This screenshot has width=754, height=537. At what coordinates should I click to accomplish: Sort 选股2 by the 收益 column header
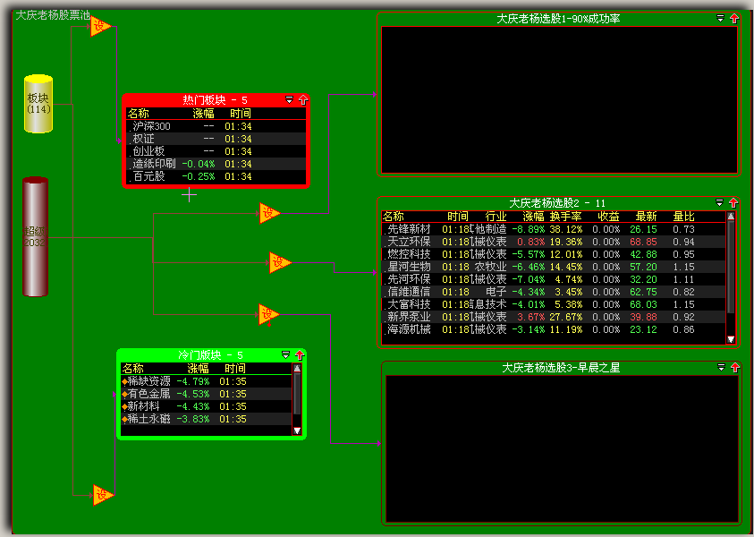point(608,217)
